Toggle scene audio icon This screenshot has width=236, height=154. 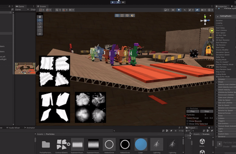click(185, 10)
